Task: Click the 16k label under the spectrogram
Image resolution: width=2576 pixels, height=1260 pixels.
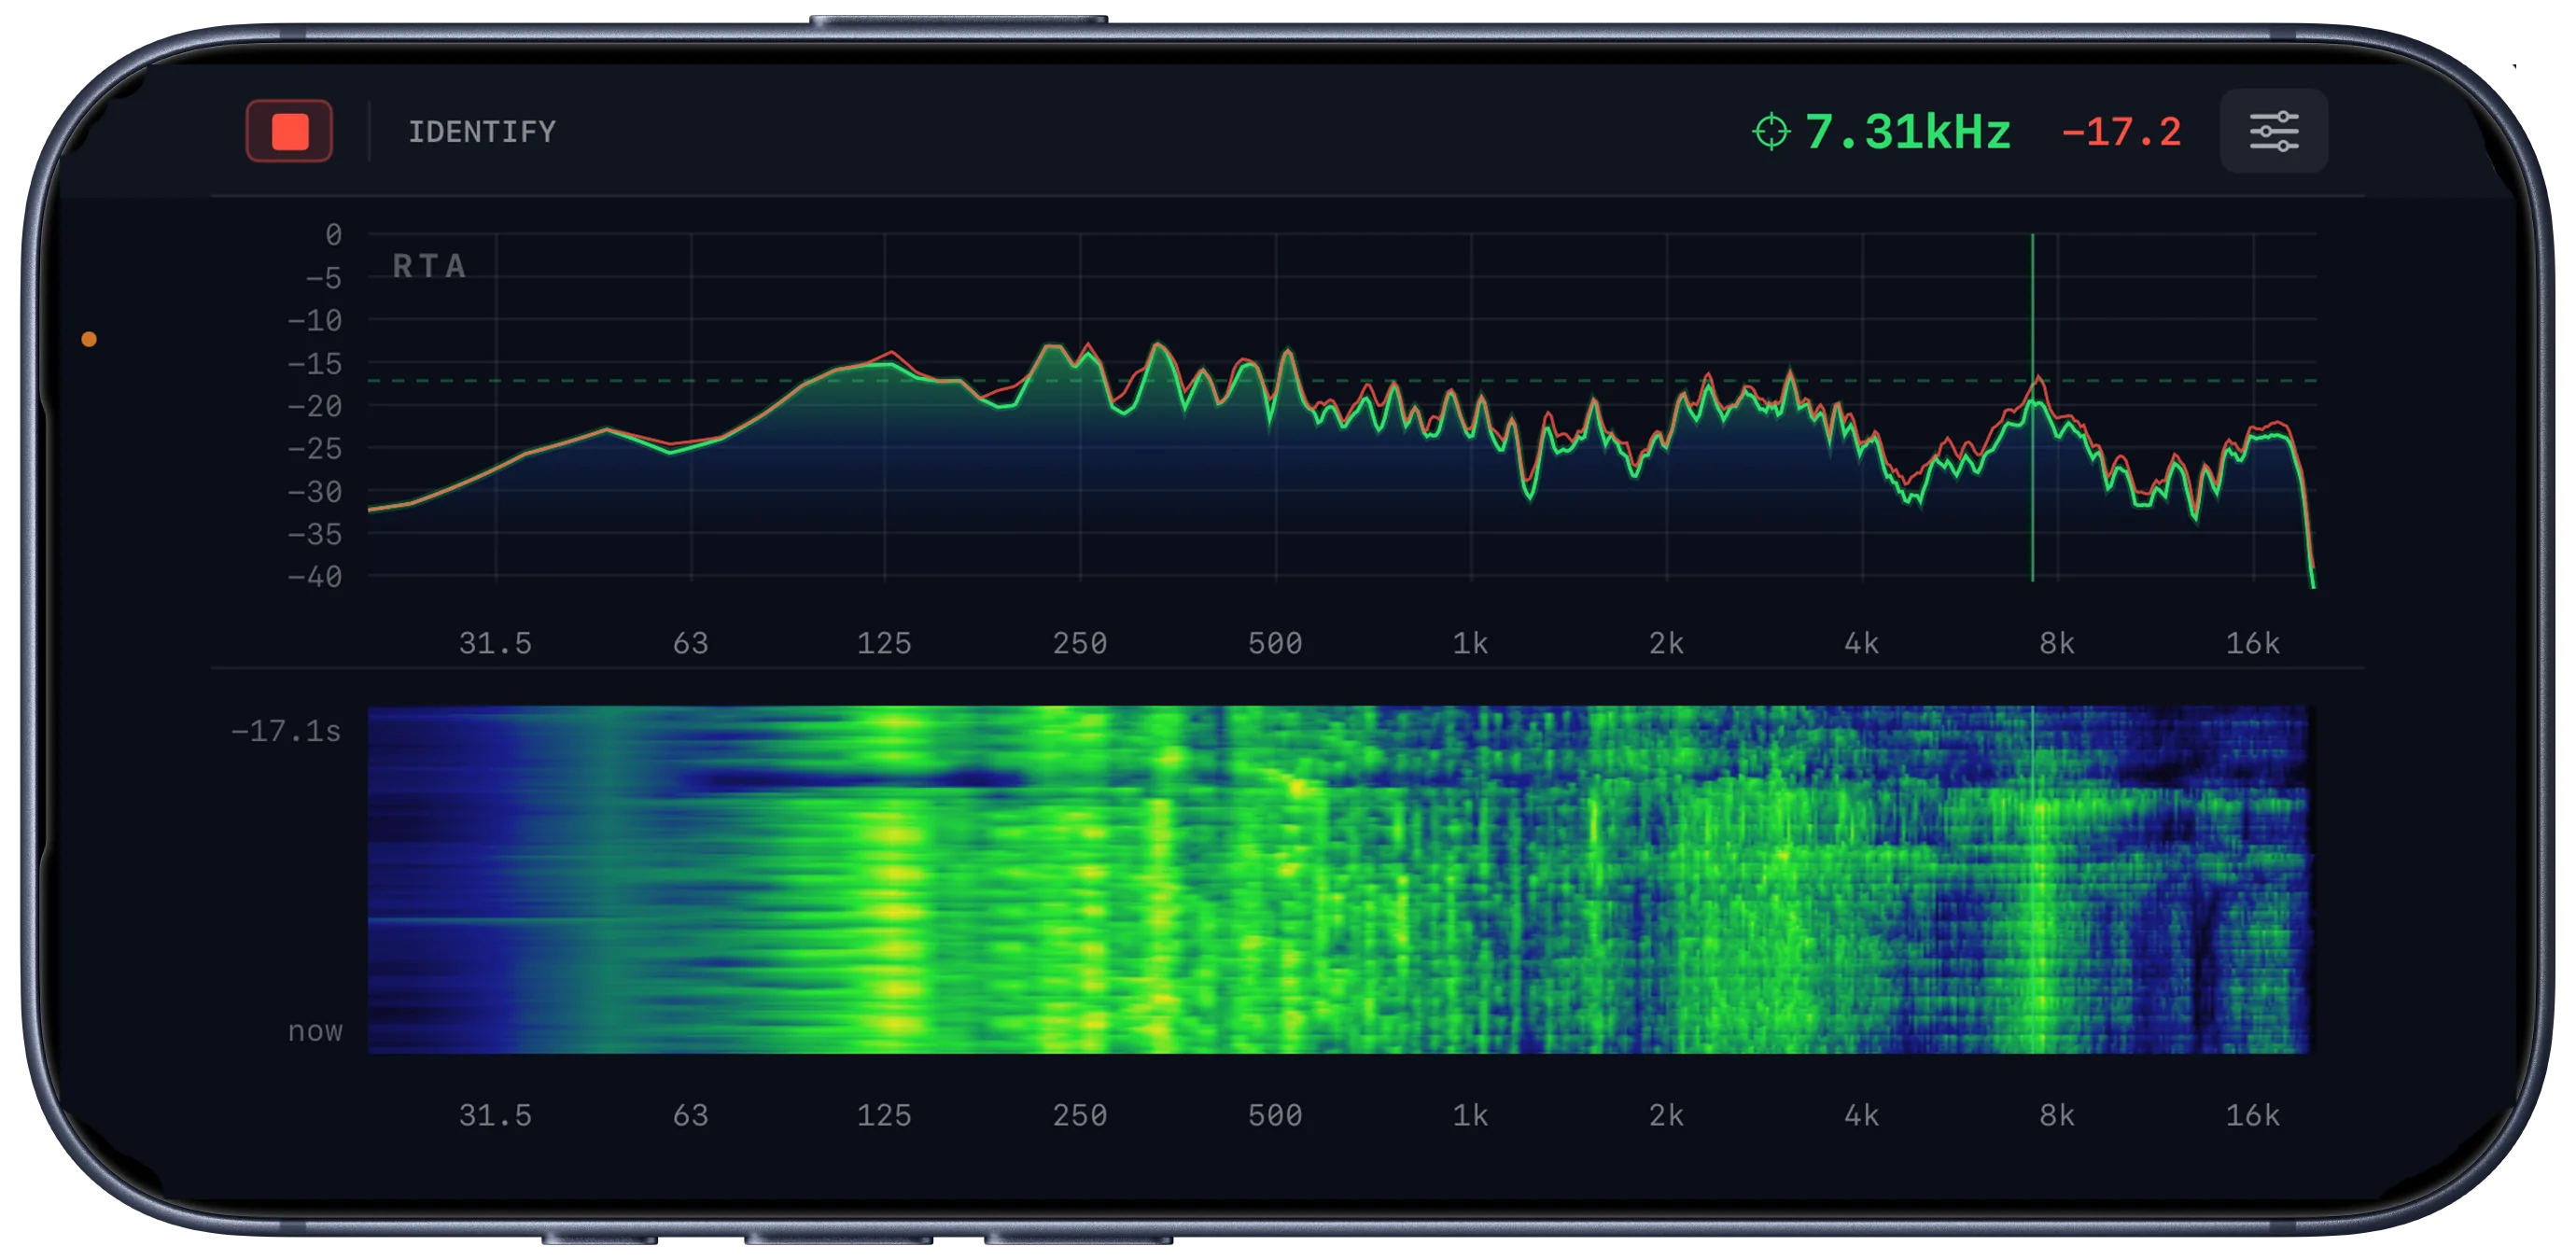Action: click(x=2252, y=1115)
